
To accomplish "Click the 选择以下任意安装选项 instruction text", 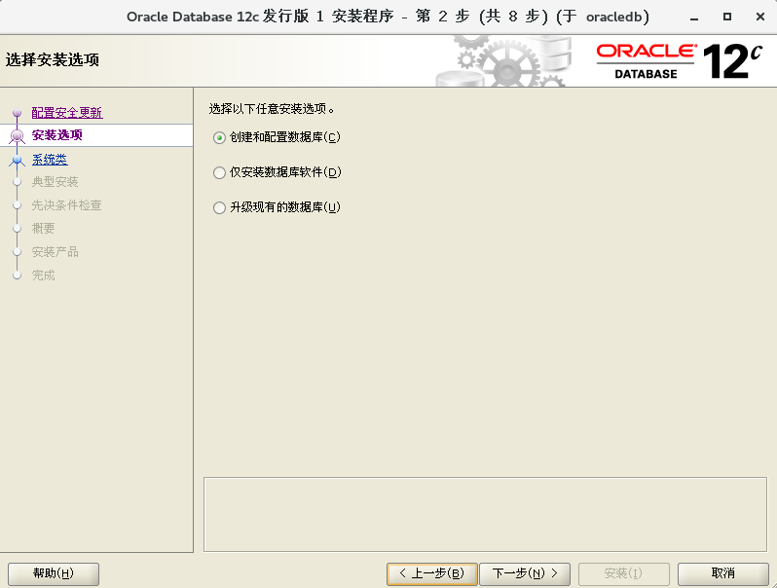I will click(272, 108).
